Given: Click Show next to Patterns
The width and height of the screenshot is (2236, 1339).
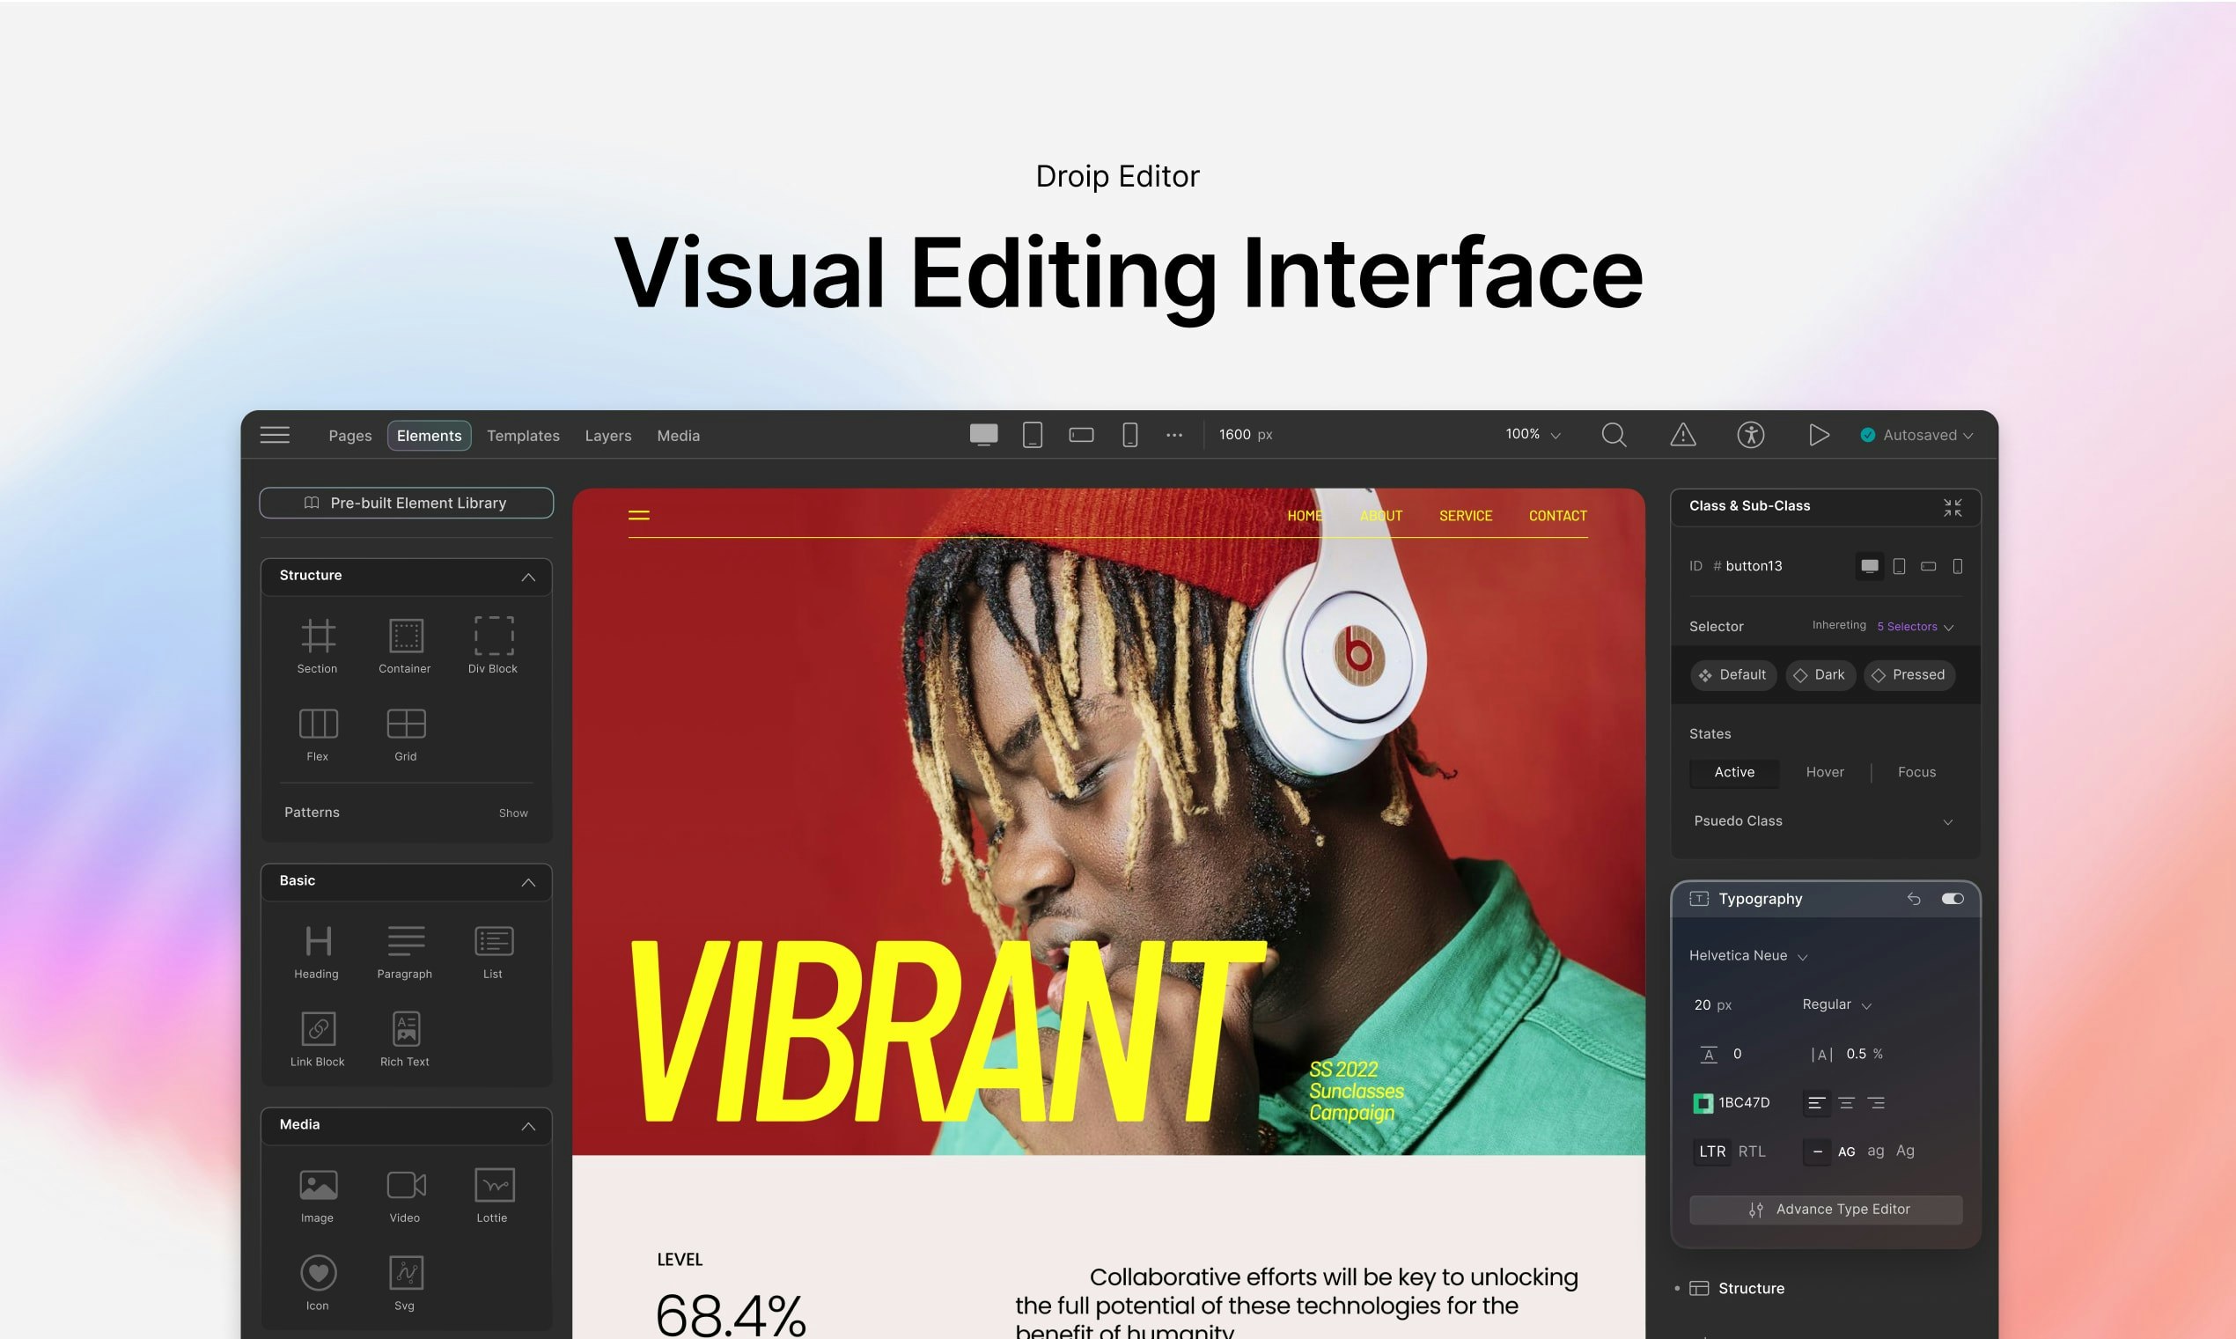Looking at the screenshot, I should (513, 813).
